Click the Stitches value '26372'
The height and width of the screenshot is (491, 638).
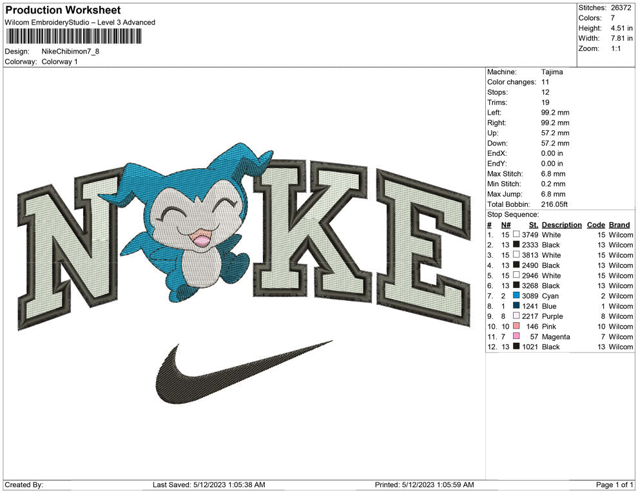coord(621,8)
